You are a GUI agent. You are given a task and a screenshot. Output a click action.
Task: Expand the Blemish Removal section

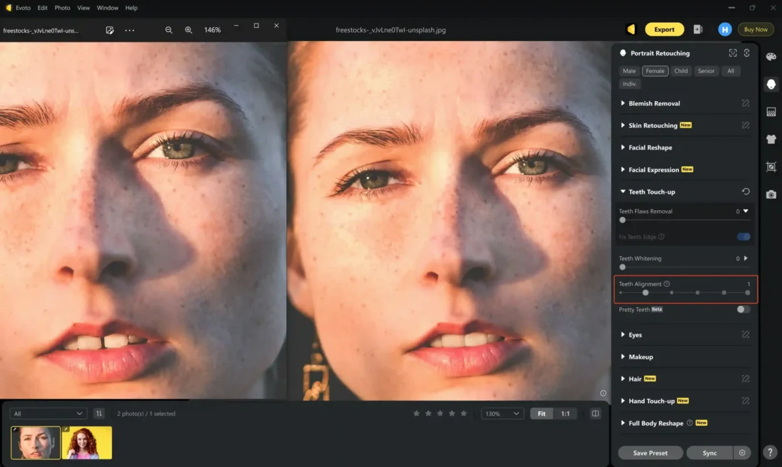(654, 104)
